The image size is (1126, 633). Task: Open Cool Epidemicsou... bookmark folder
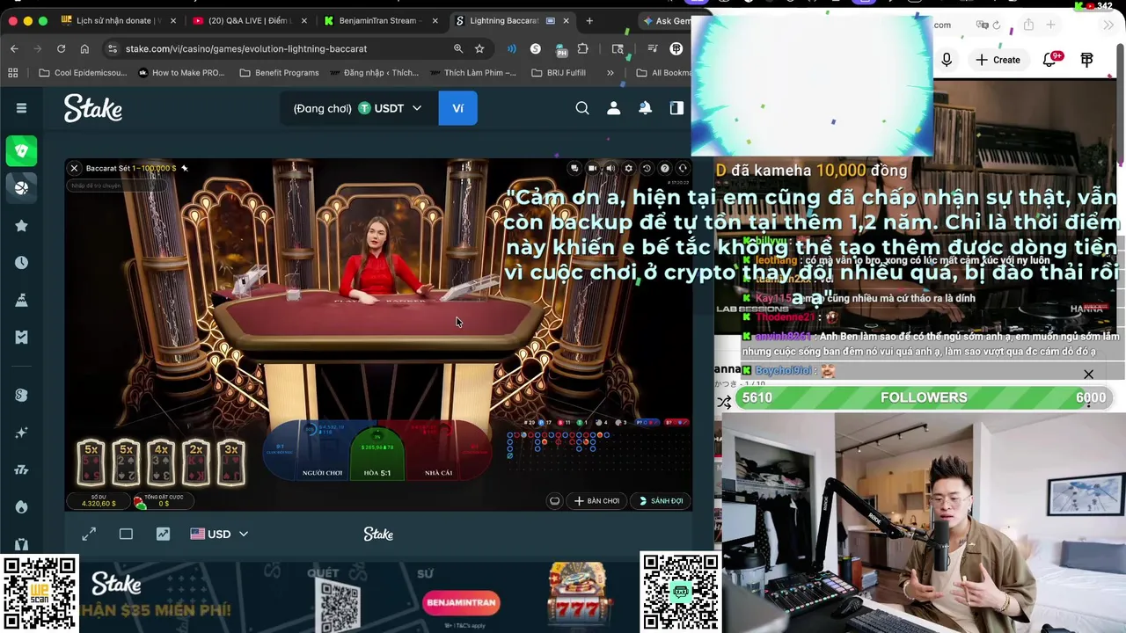84,73
